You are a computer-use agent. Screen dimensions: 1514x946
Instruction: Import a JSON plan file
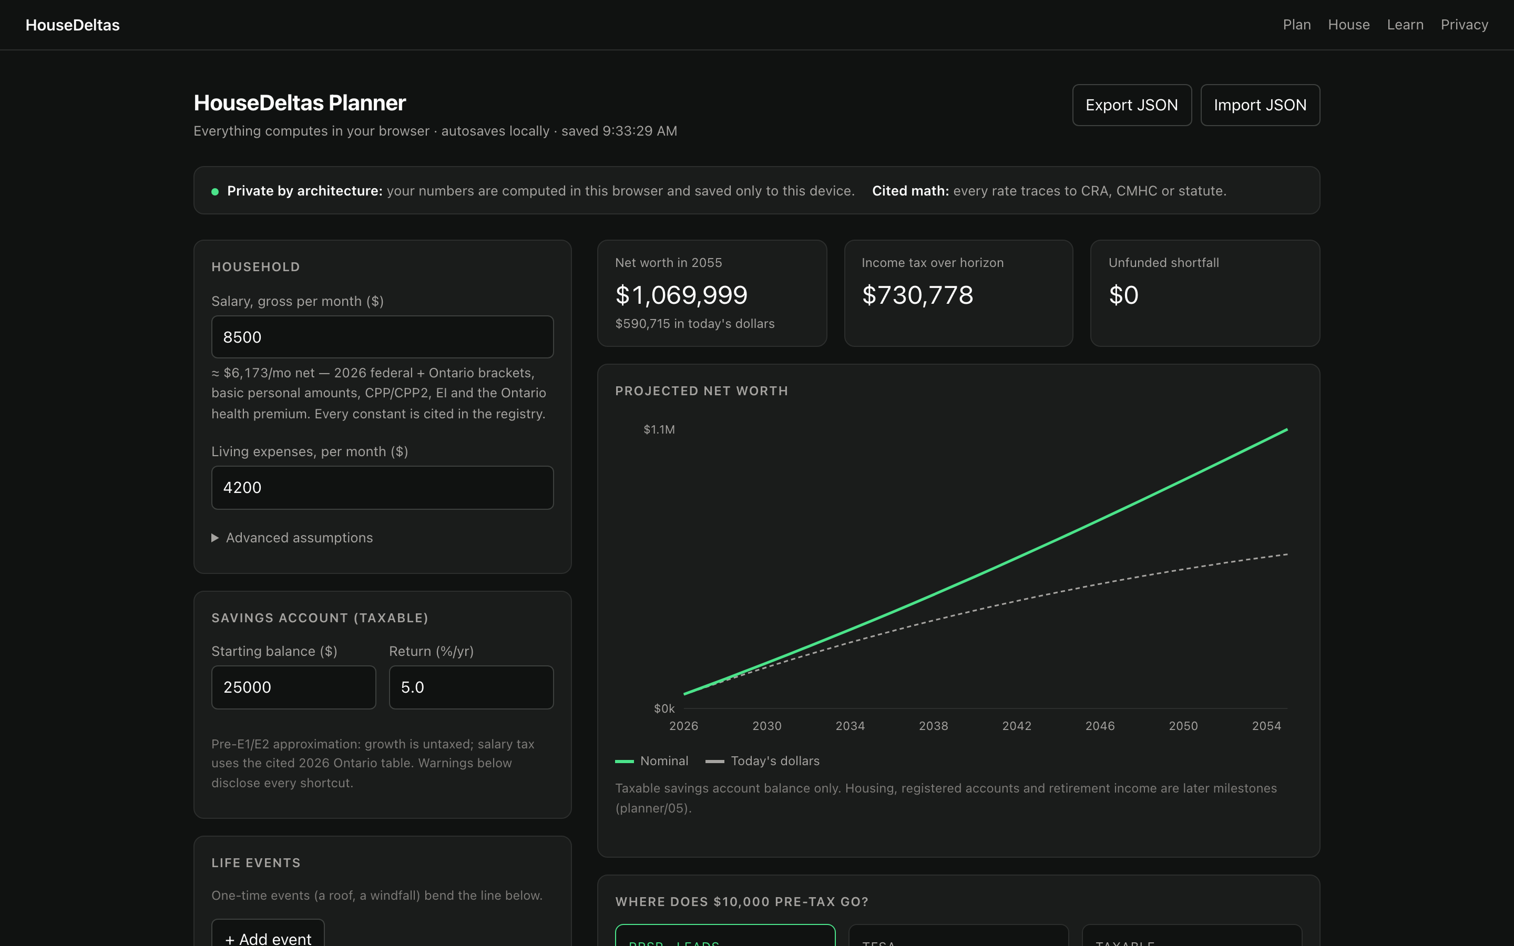(x=1260, y=105)
